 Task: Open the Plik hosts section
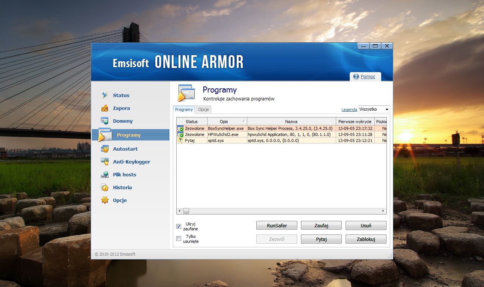(124, 174)
